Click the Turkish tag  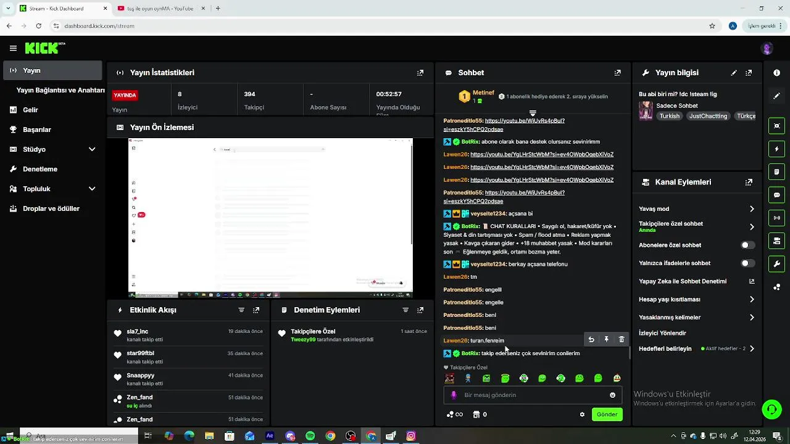(669, 116)
